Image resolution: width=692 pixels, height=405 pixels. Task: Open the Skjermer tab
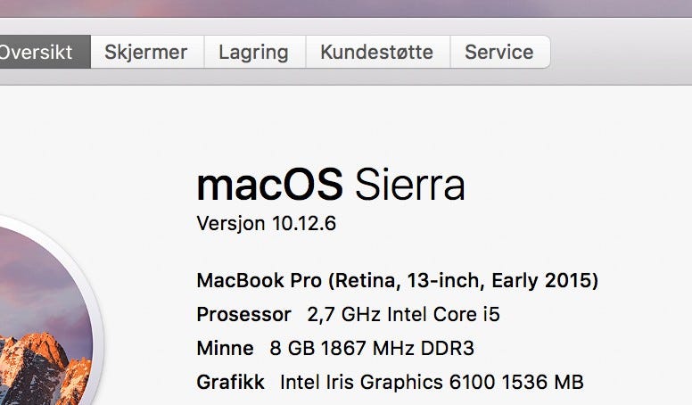146,52
